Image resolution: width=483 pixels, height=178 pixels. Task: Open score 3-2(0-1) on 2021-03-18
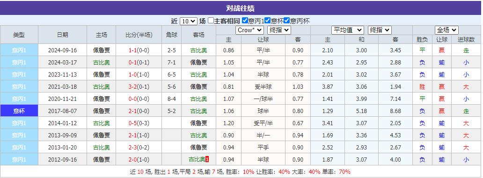point(139,87)
